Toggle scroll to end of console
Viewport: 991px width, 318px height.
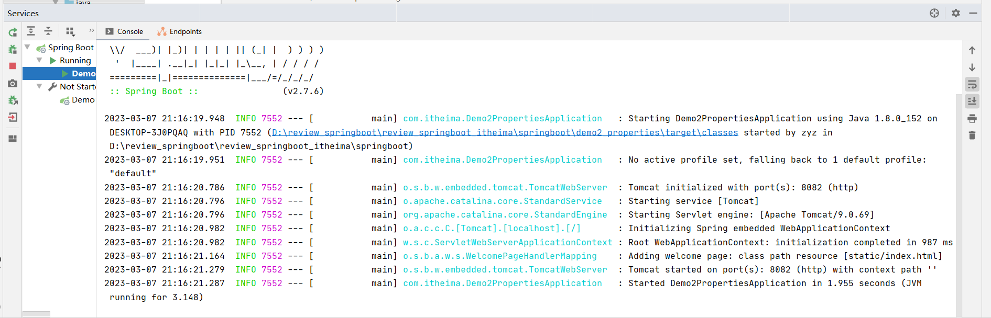click(972, 101)
